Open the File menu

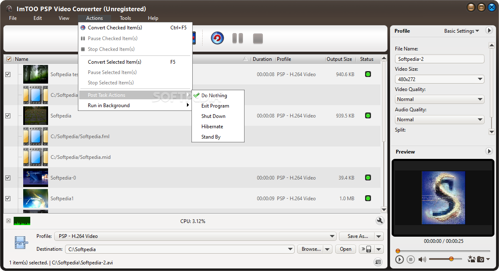point(13,18)
